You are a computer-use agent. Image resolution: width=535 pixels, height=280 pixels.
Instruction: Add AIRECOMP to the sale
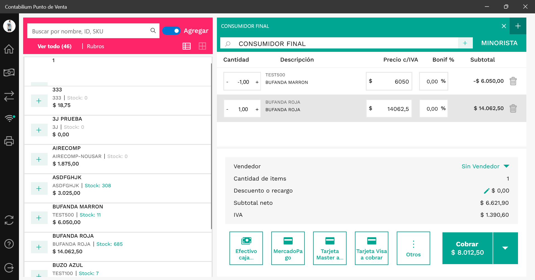(39, 159)
